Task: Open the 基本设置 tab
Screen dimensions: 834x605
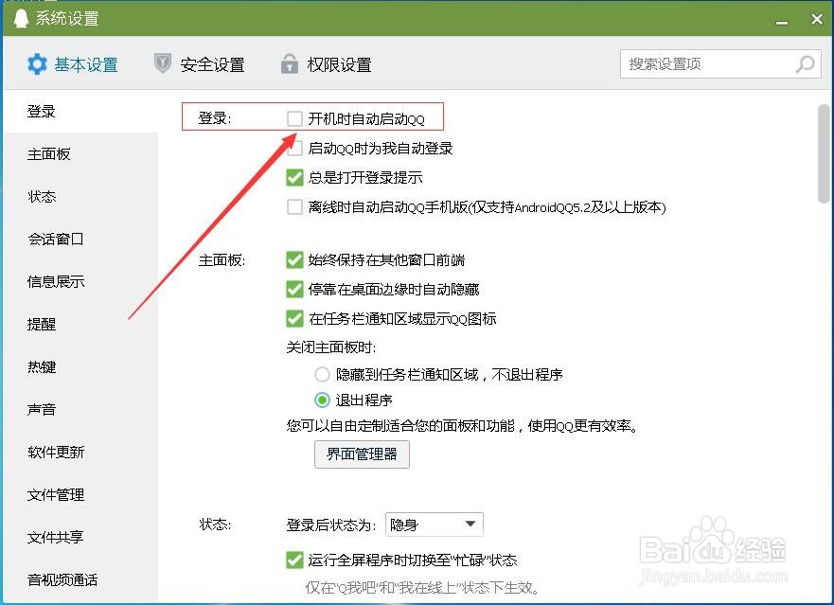Action: [x=72, y=64]
